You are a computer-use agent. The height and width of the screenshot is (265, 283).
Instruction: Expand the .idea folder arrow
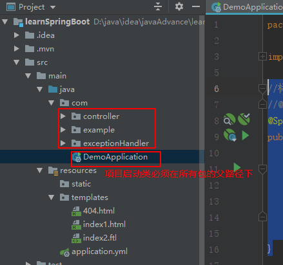tap(17, 35)
